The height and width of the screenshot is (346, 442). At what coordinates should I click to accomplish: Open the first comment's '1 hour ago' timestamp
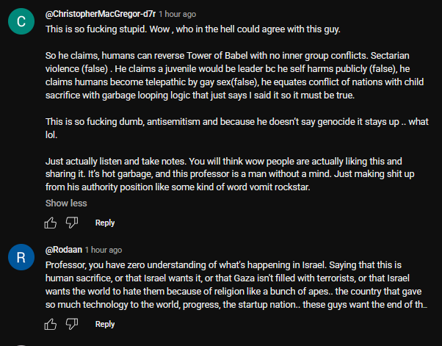tap(177, 14)
